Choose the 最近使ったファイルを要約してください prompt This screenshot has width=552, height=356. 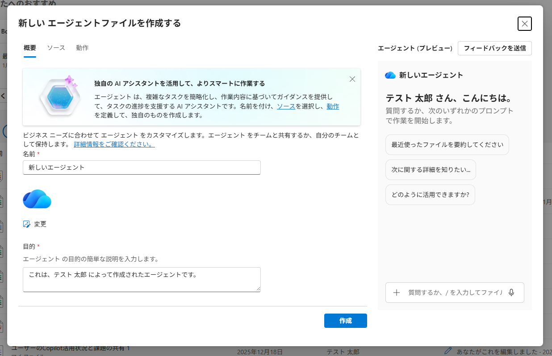click(x=447, y=145)
